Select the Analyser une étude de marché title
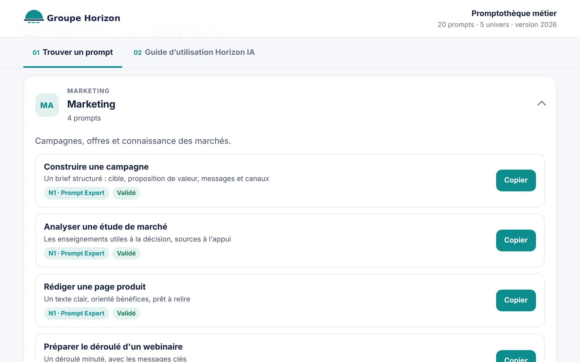This screenshot has height=362, width=580. [105, 227]
